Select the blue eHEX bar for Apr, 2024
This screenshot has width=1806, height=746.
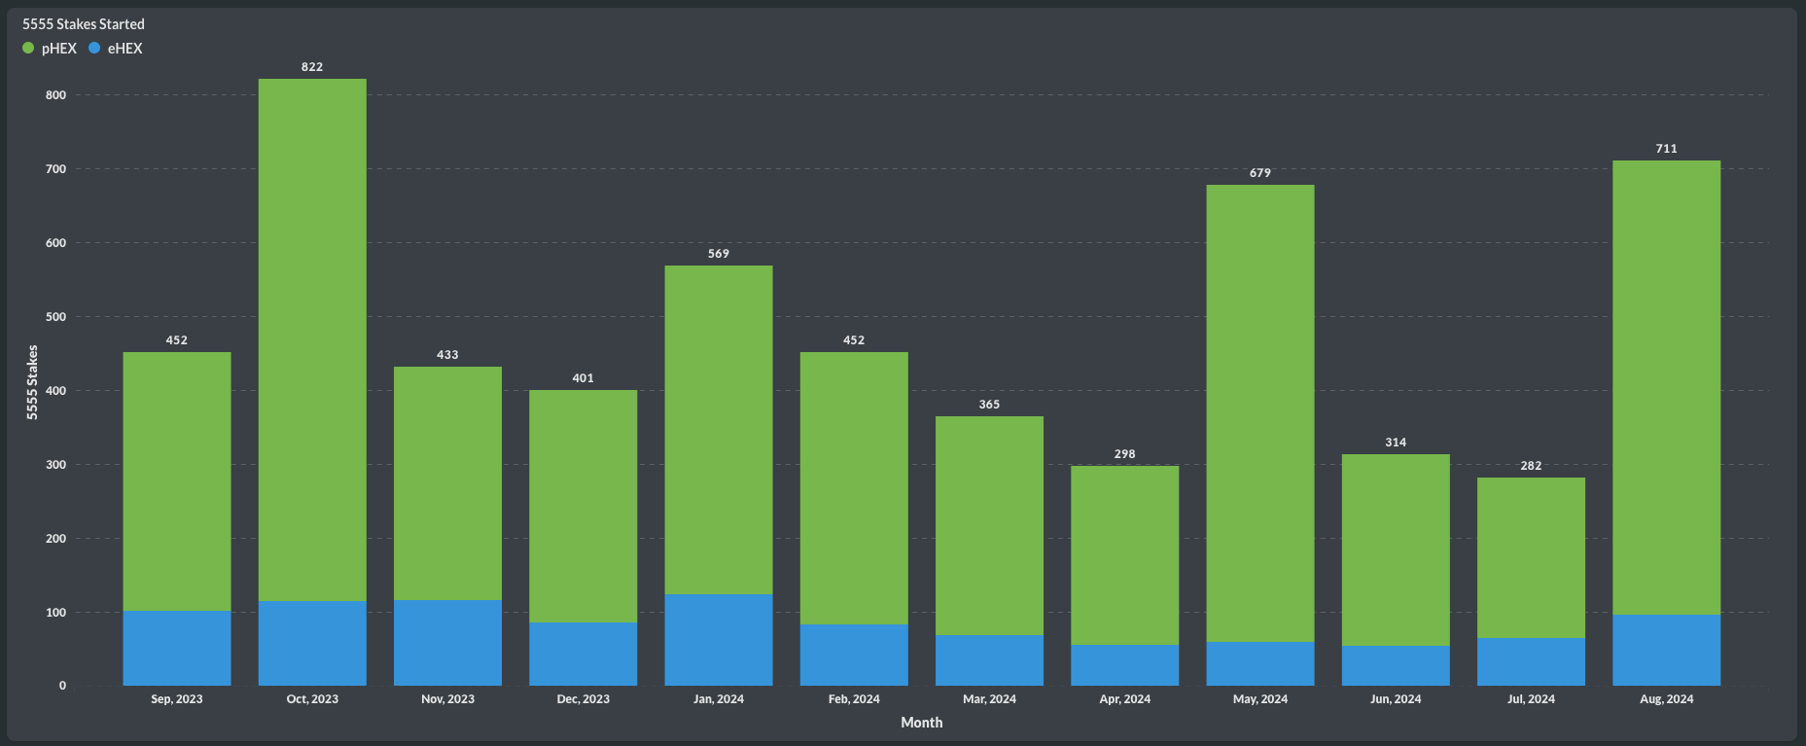click(1124, 665)
